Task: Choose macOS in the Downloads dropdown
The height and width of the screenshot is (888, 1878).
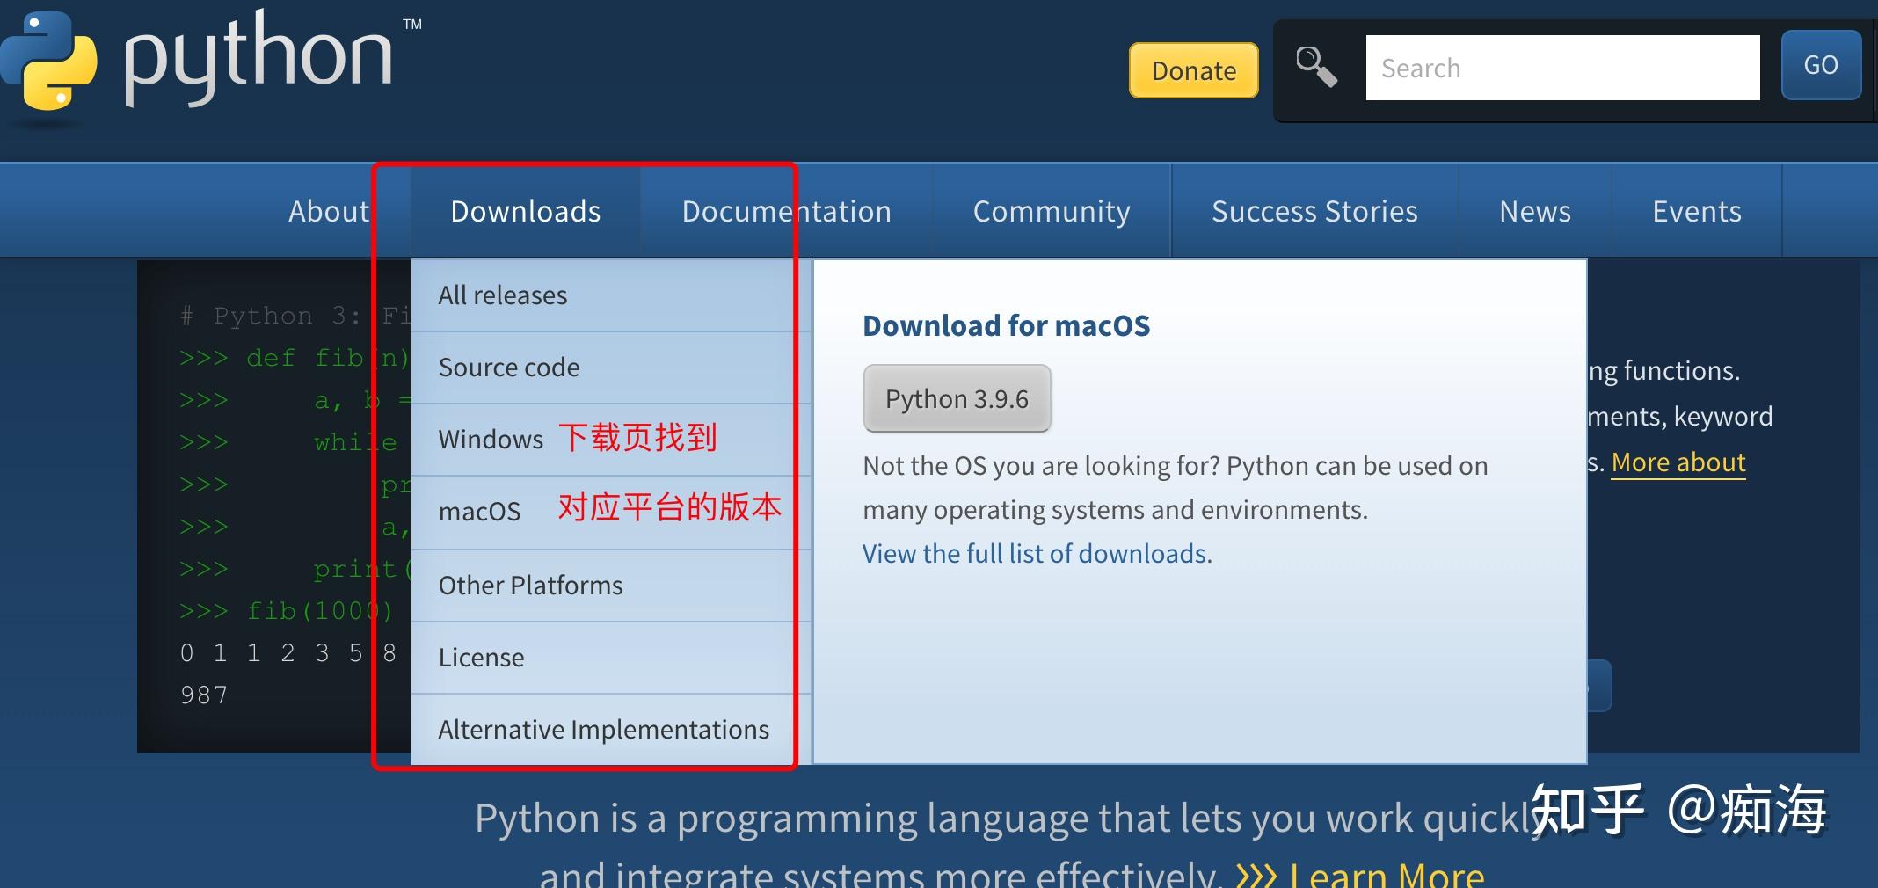Action: click(610, 512)
